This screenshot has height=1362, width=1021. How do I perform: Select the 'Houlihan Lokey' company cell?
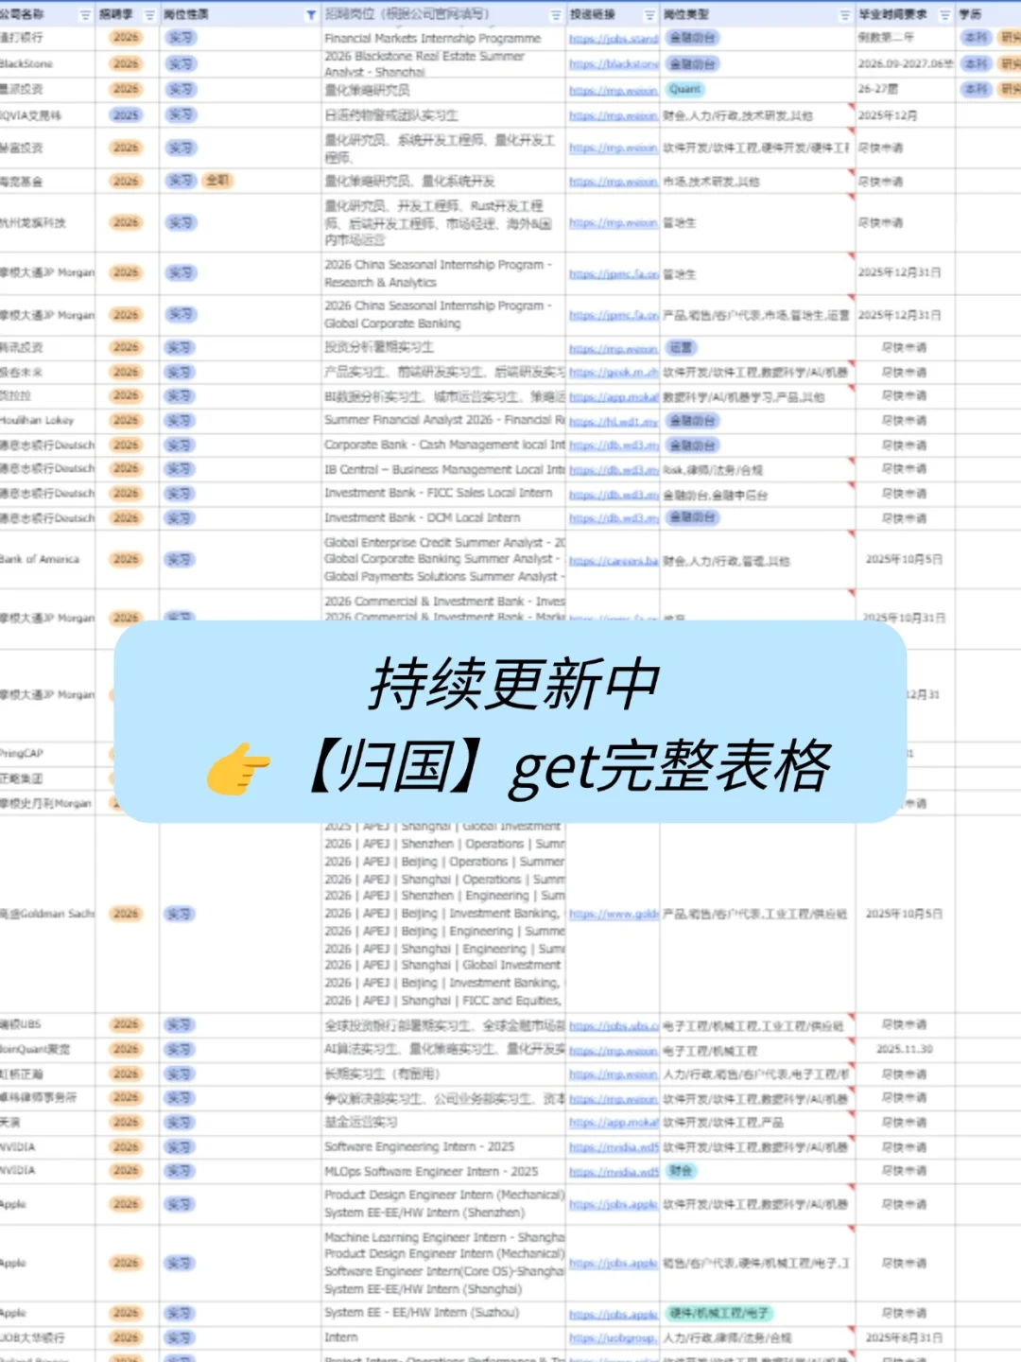(x=47, y=420)
